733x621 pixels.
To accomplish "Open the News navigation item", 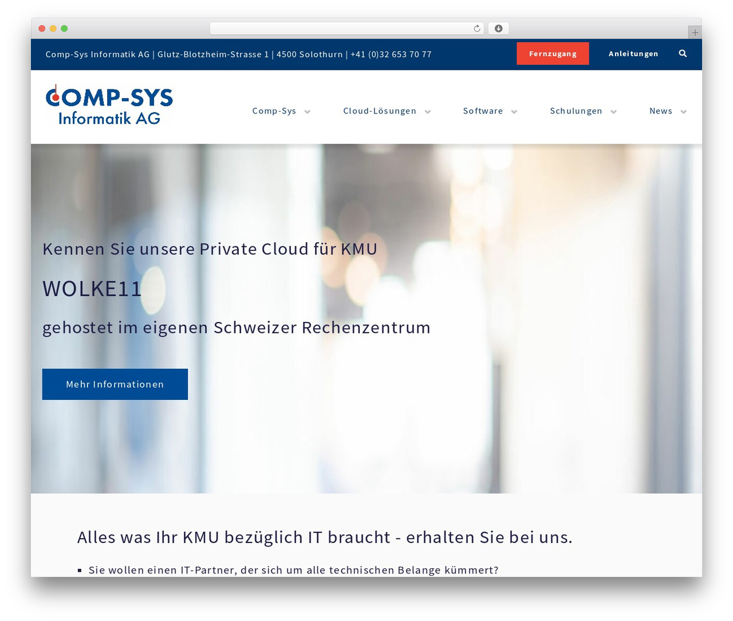I will [661, 111].
